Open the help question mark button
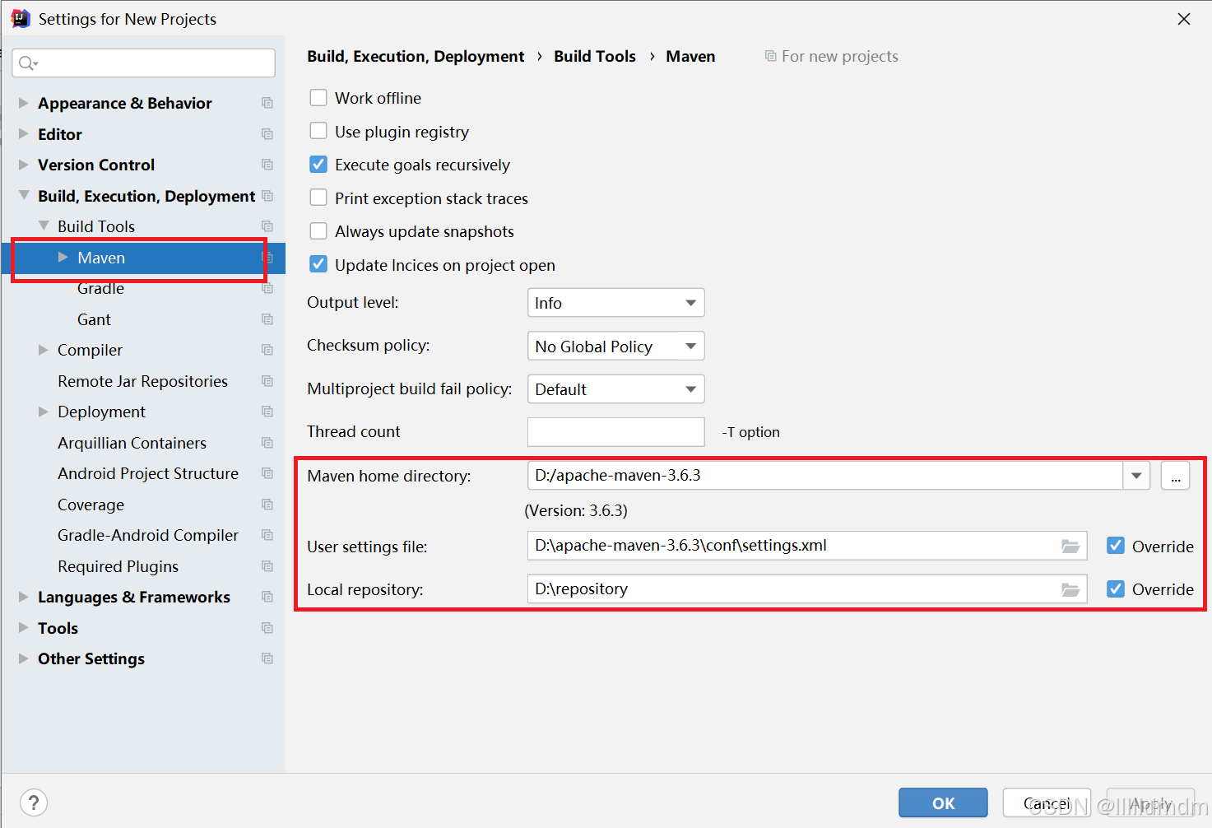This screenshot has width=1212, height=828. pos(34,802)
